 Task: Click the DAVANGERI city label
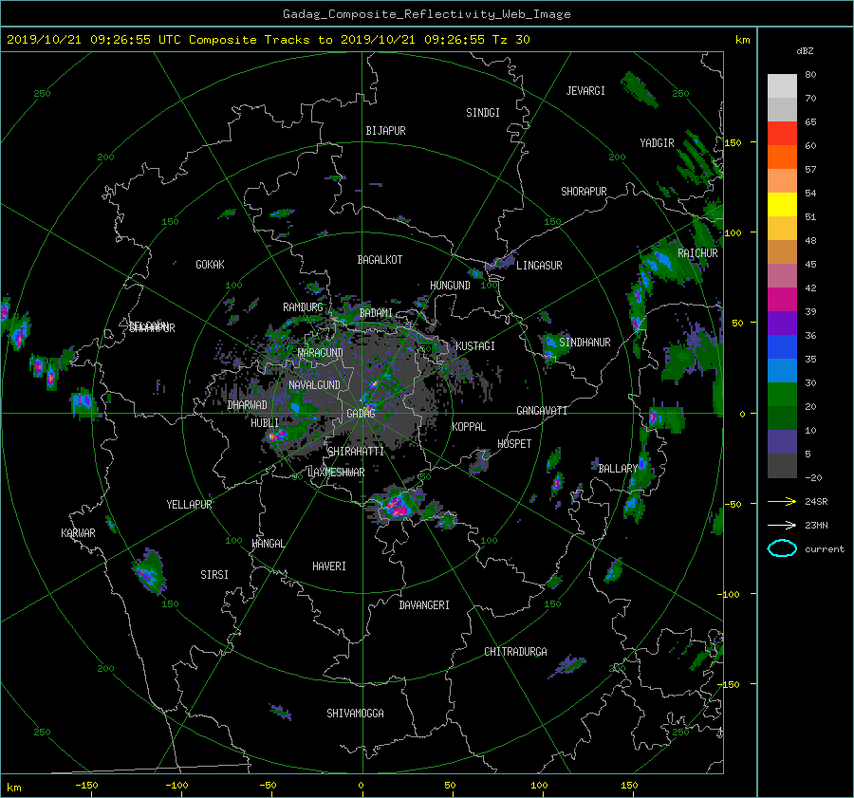(x=424, y=605)
